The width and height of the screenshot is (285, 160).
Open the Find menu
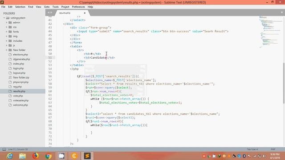(x=31, y=7)
